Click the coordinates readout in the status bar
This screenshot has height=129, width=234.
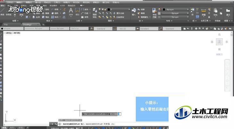tap(62, 128)
